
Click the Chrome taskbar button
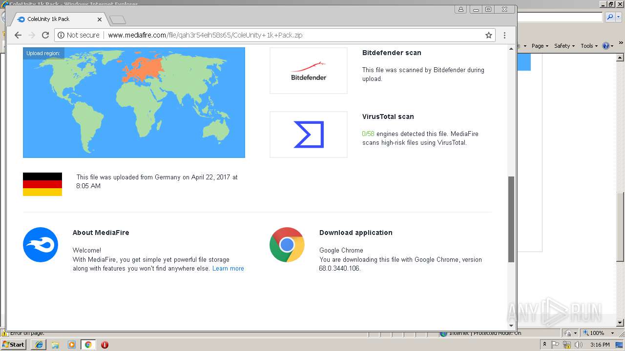88,345
